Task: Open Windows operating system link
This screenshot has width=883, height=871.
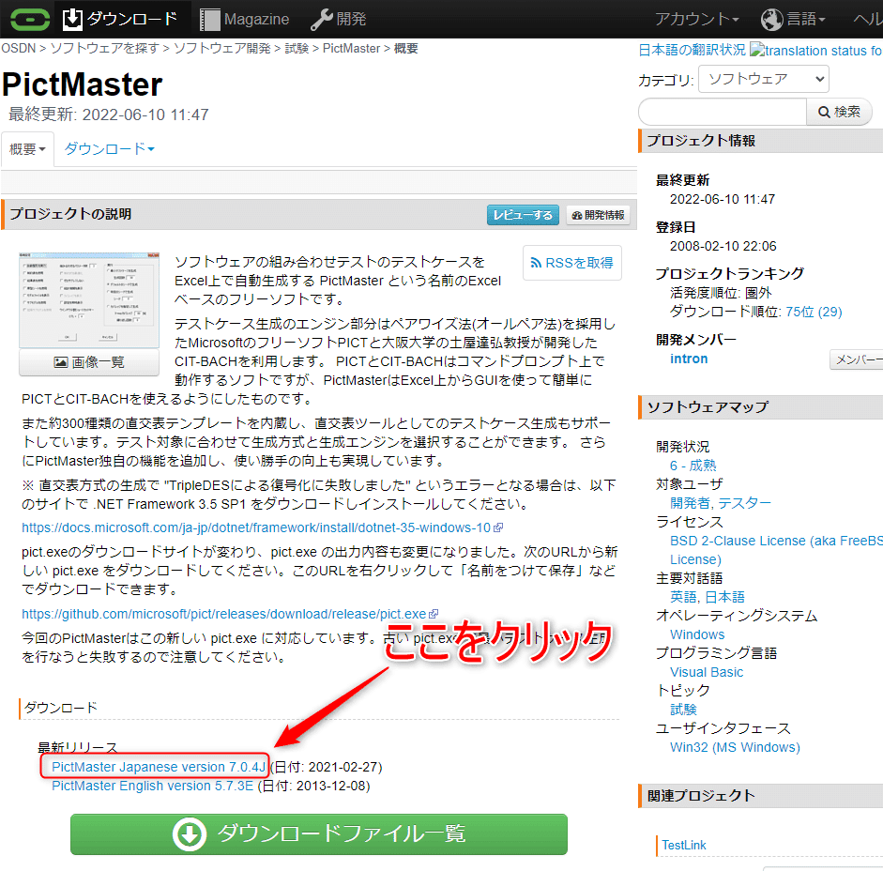Action: pos(697,634)
